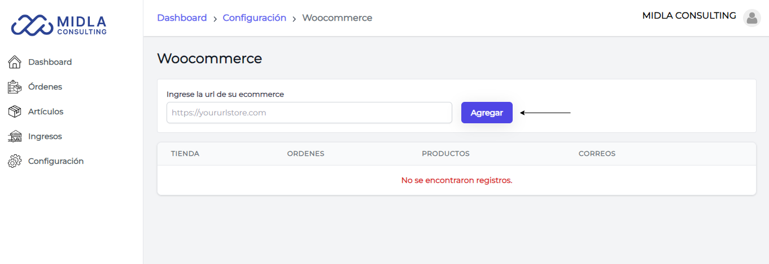Click the Ingresos warehouse icon
Screen dimensions: 769x264
point(15,136)
